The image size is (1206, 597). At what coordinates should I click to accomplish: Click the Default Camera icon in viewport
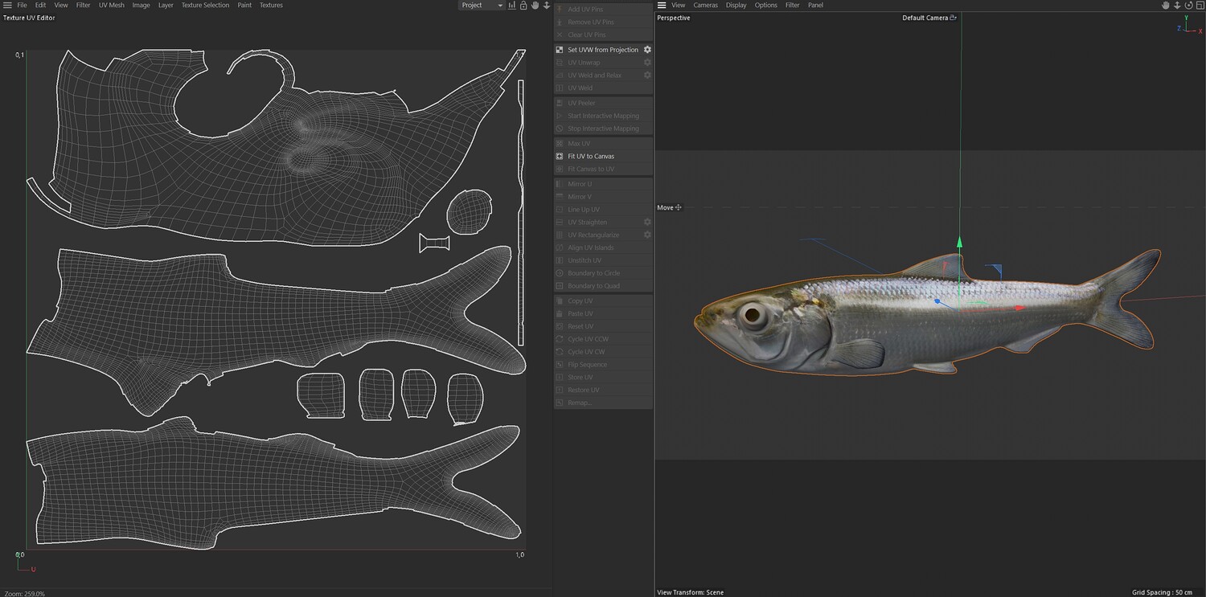coord(954,18)
